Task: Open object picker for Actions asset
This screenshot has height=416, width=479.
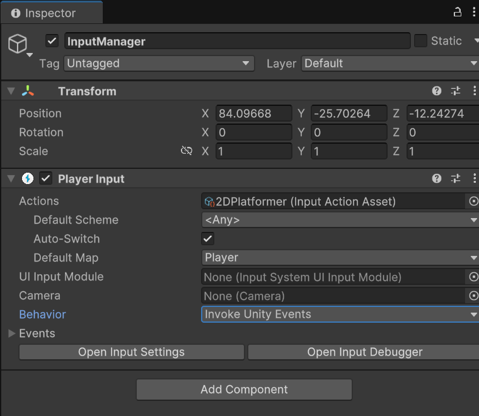Action: 473,202
